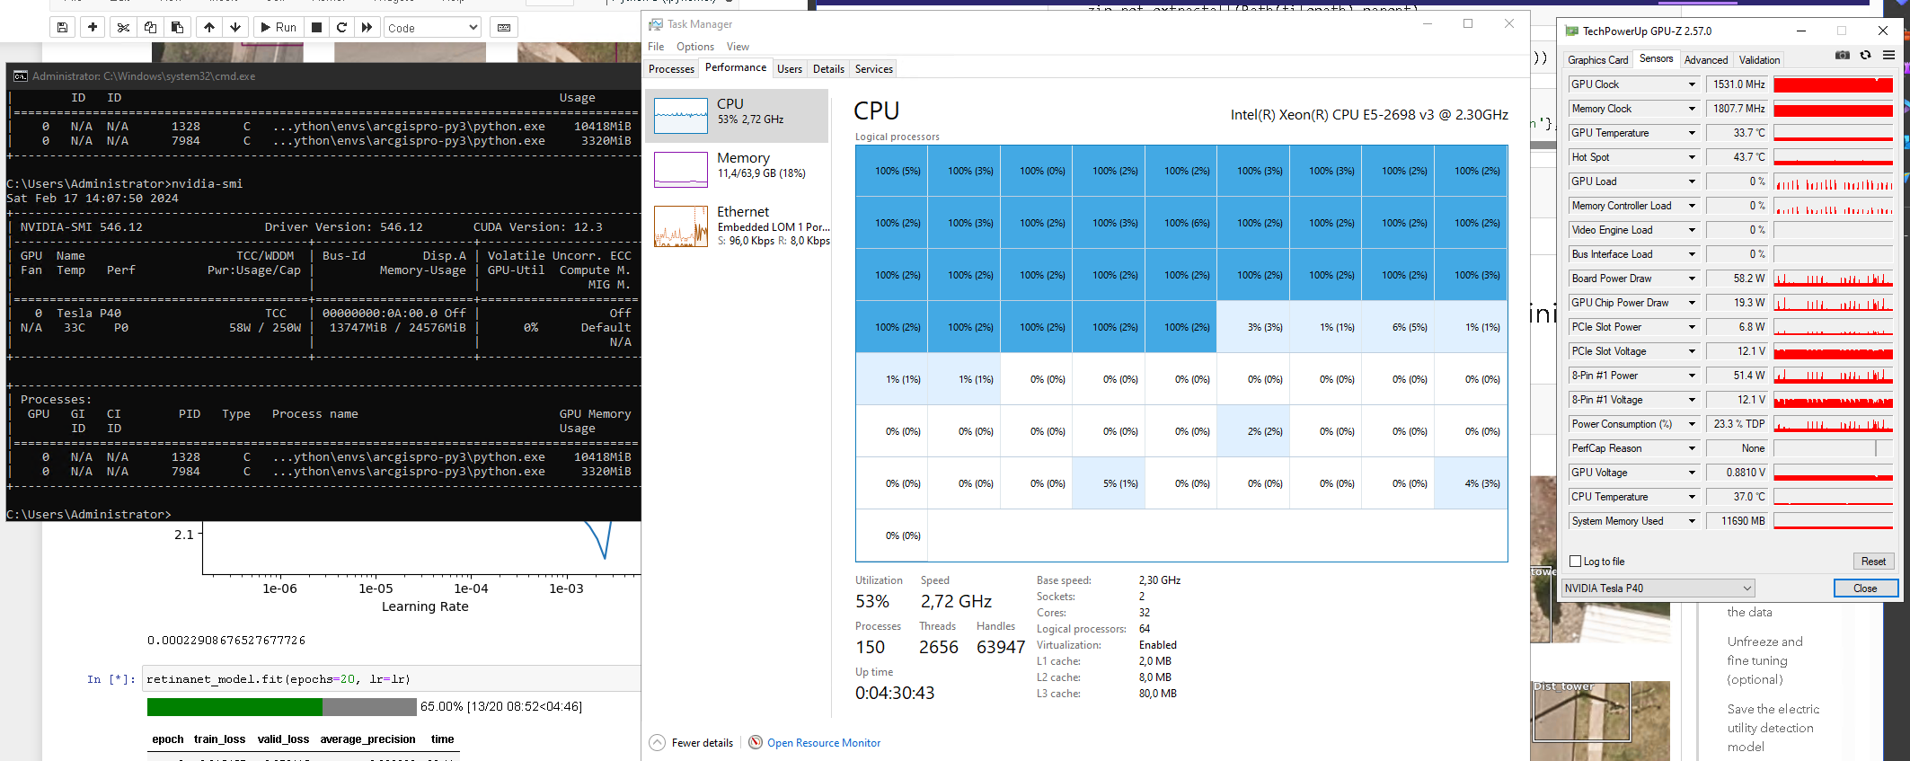Viewport: 1910px width, 761px height.
Task: Open the Hot Spot sensor dropdown
Action: coord(1692,157)
